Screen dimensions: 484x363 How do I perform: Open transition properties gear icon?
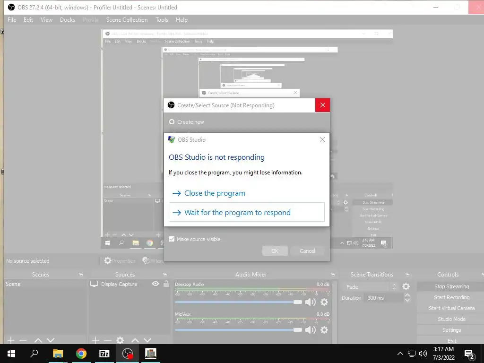pos(406,286)
